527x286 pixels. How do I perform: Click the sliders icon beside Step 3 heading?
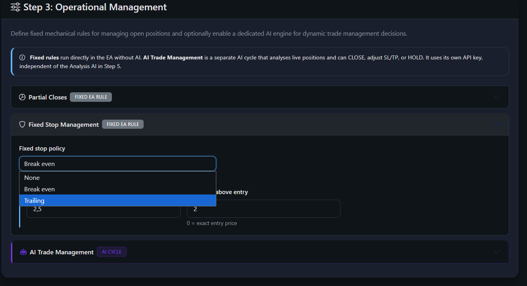15,7
